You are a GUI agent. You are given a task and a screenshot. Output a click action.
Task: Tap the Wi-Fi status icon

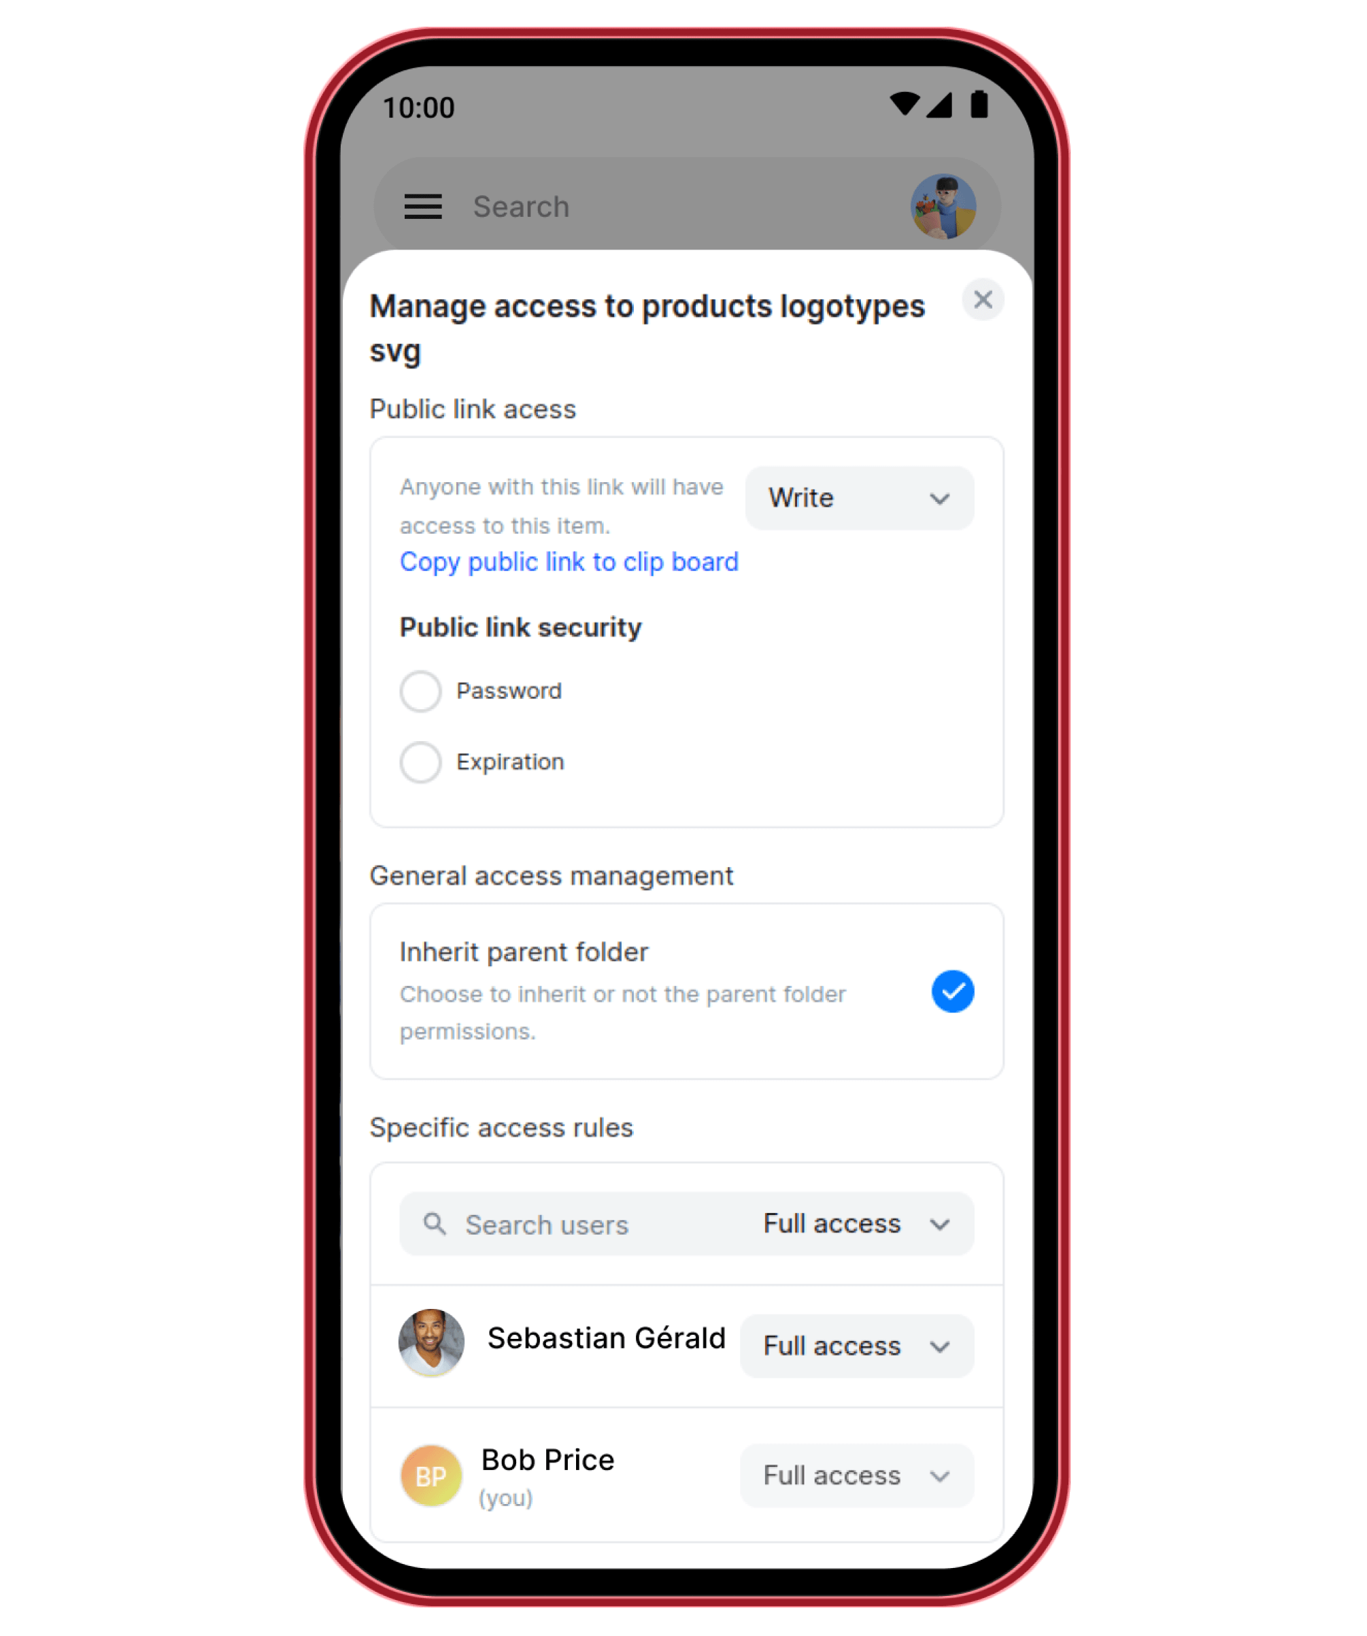[x=904, y=105]
